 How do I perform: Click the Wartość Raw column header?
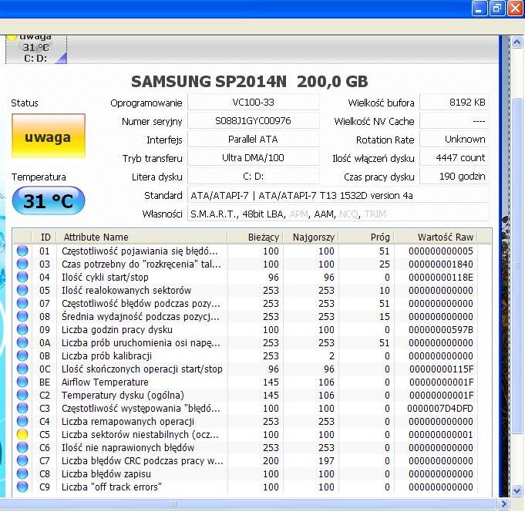coord(436,237)
